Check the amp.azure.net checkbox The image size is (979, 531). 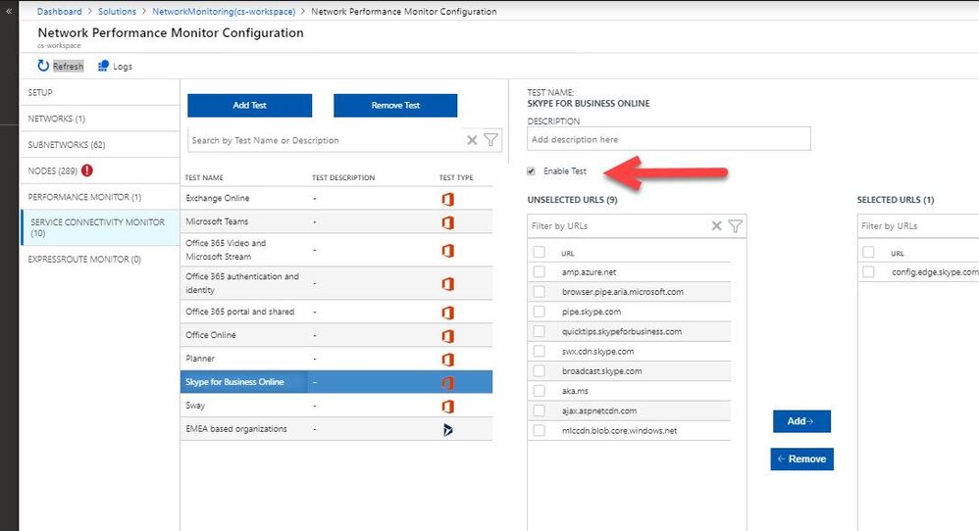(540, 271)
